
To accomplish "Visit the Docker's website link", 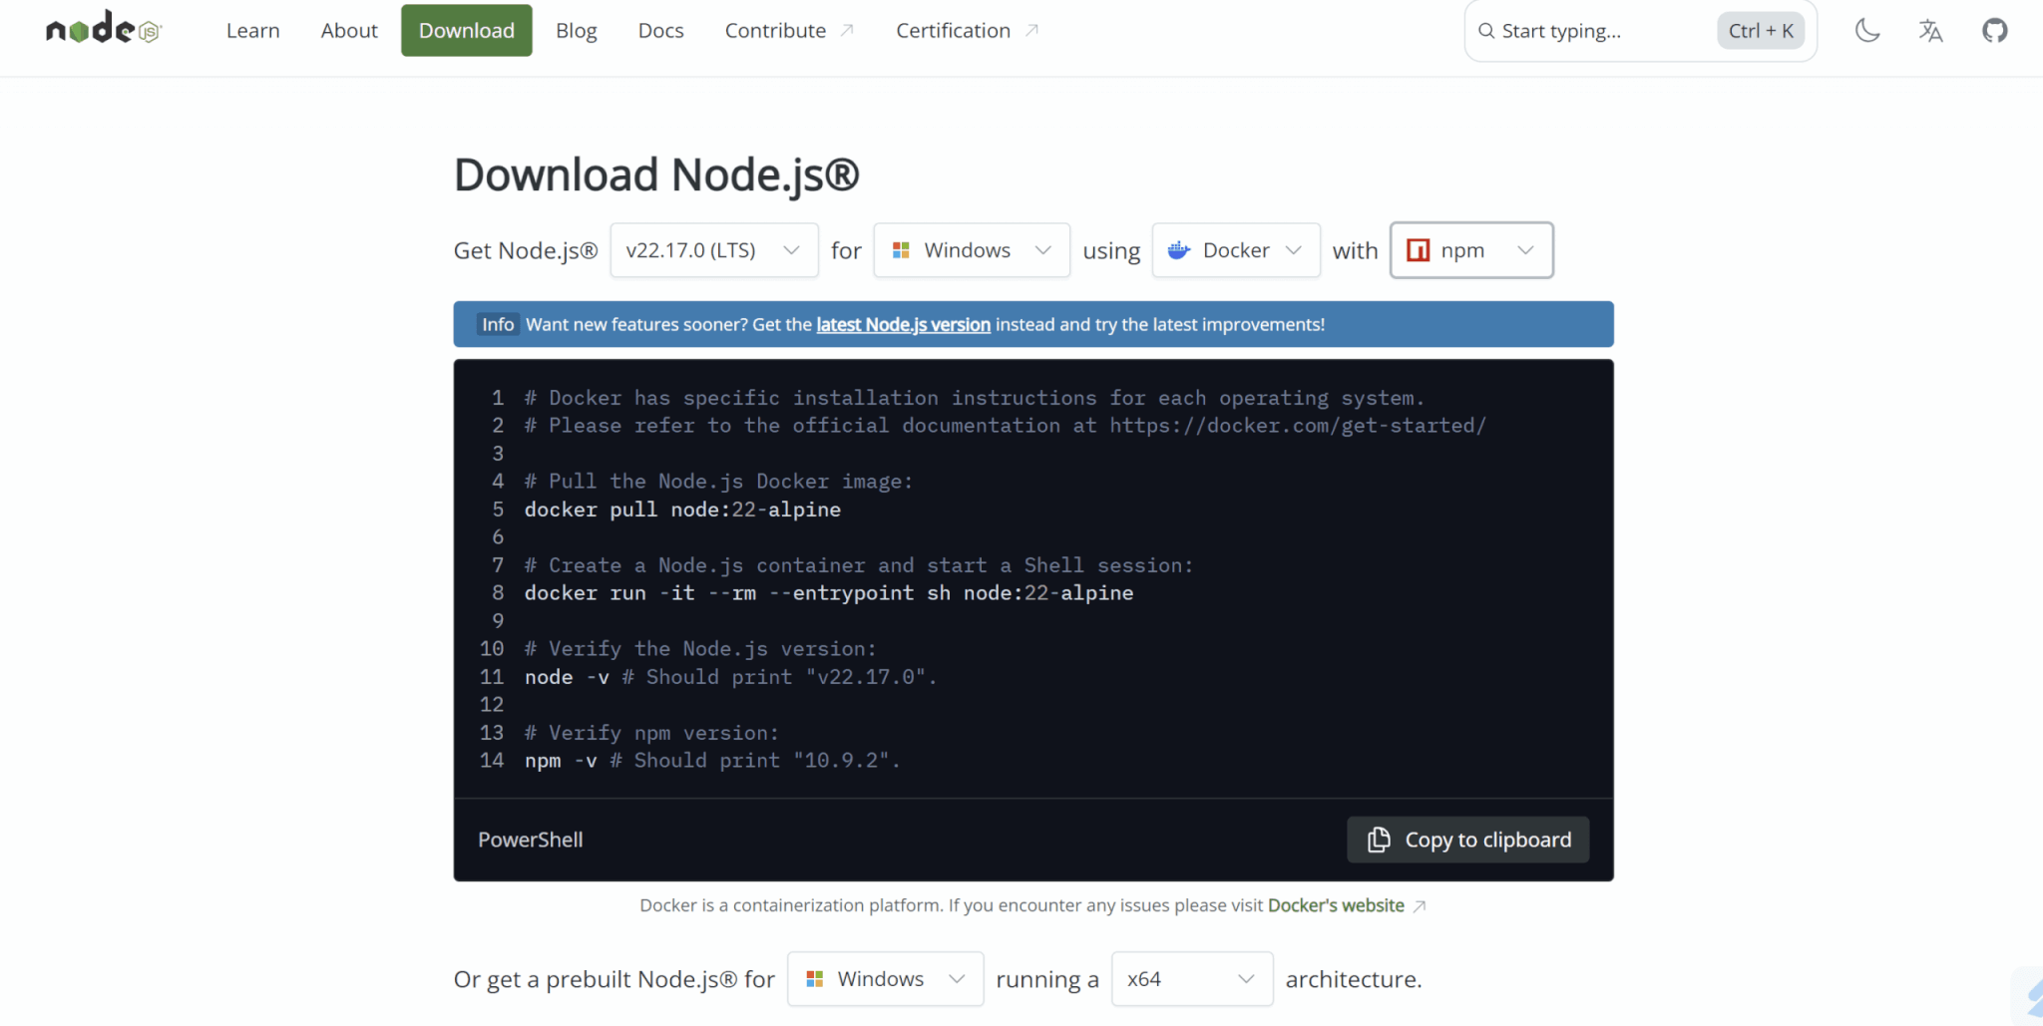I will [1336, 905].
